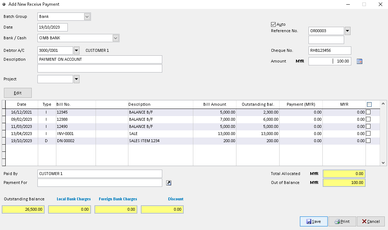
Task: Open the Reference No. dropdown
Action: (x=347, y=31)
